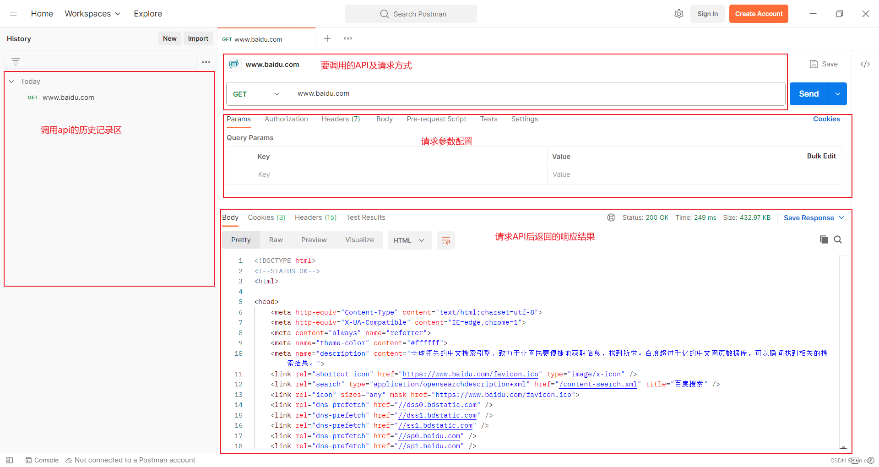Click the history filter icon
Screen dimensions: 879x467
(16, 61)
